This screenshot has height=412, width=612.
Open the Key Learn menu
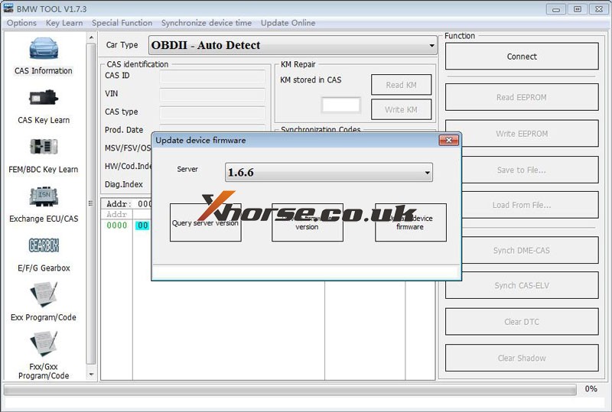(64, 23)
